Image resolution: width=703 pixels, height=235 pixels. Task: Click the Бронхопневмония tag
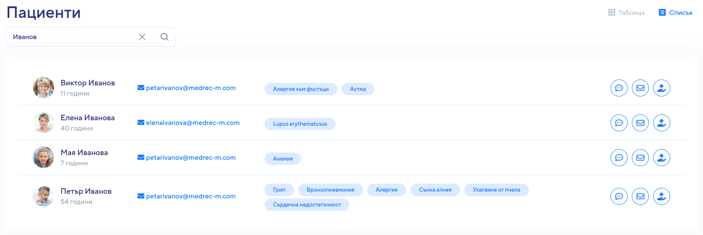click(331, 190)
